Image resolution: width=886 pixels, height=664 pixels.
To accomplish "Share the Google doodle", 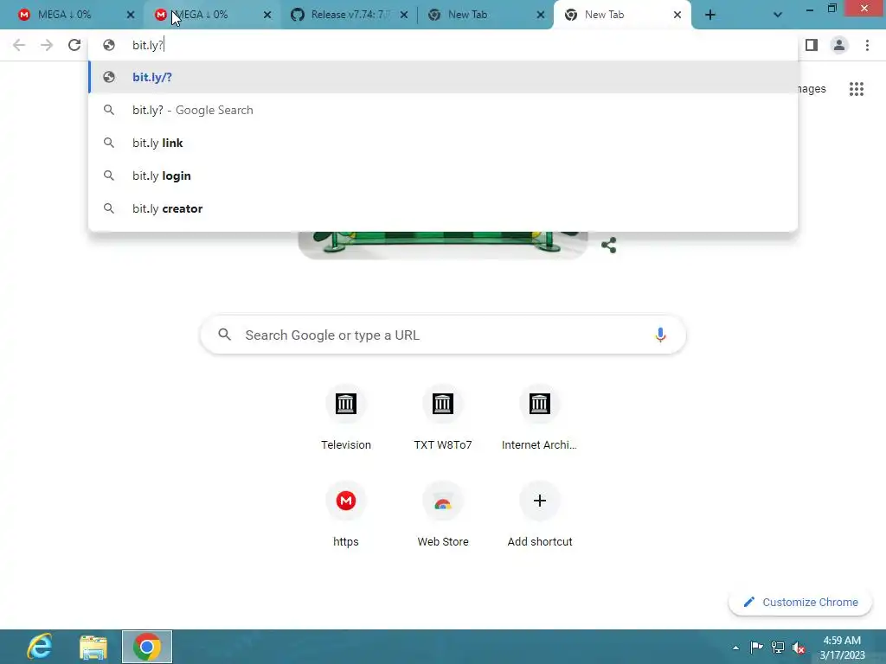I will tap(608, 245).
